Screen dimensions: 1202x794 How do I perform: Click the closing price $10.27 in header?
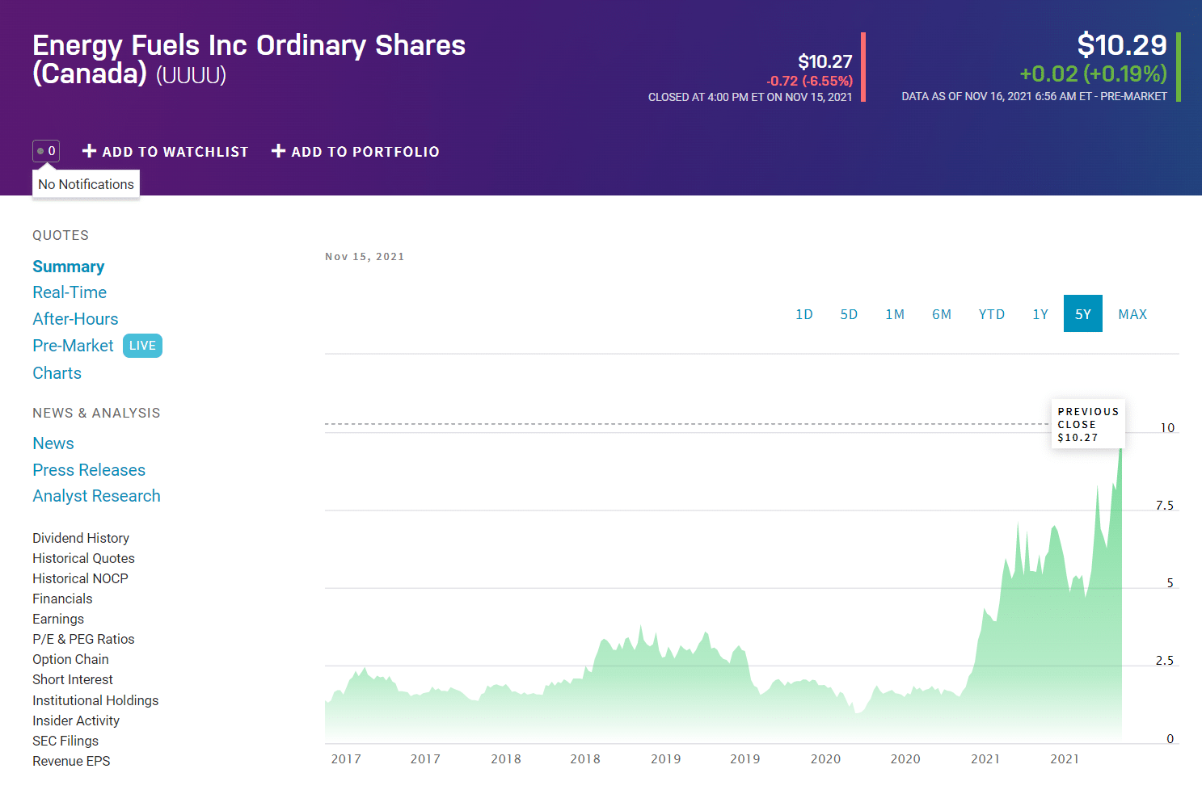(825, 61)
